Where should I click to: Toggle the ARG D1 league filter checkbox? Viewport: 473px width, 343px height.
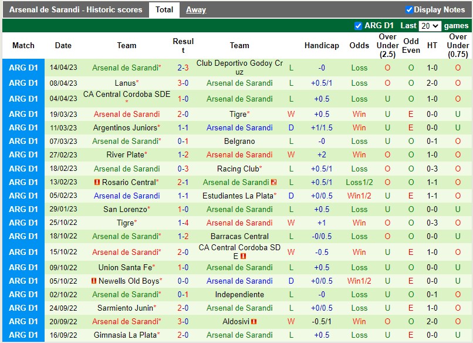click(357, 25)
